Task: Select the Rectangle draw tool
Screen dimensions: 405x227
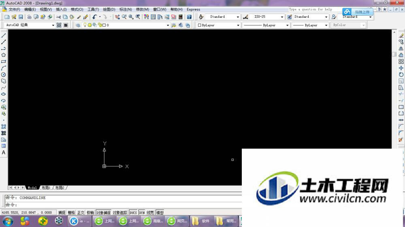Action: [4, 61]
